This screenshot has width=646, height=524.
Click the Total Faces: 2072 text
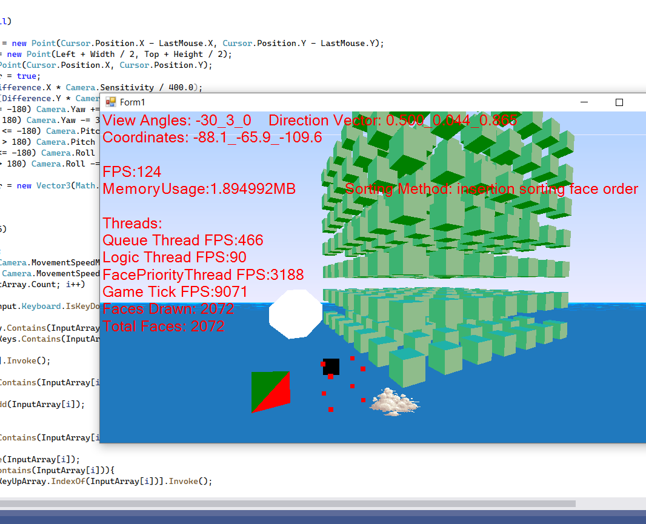coord(163,327)
